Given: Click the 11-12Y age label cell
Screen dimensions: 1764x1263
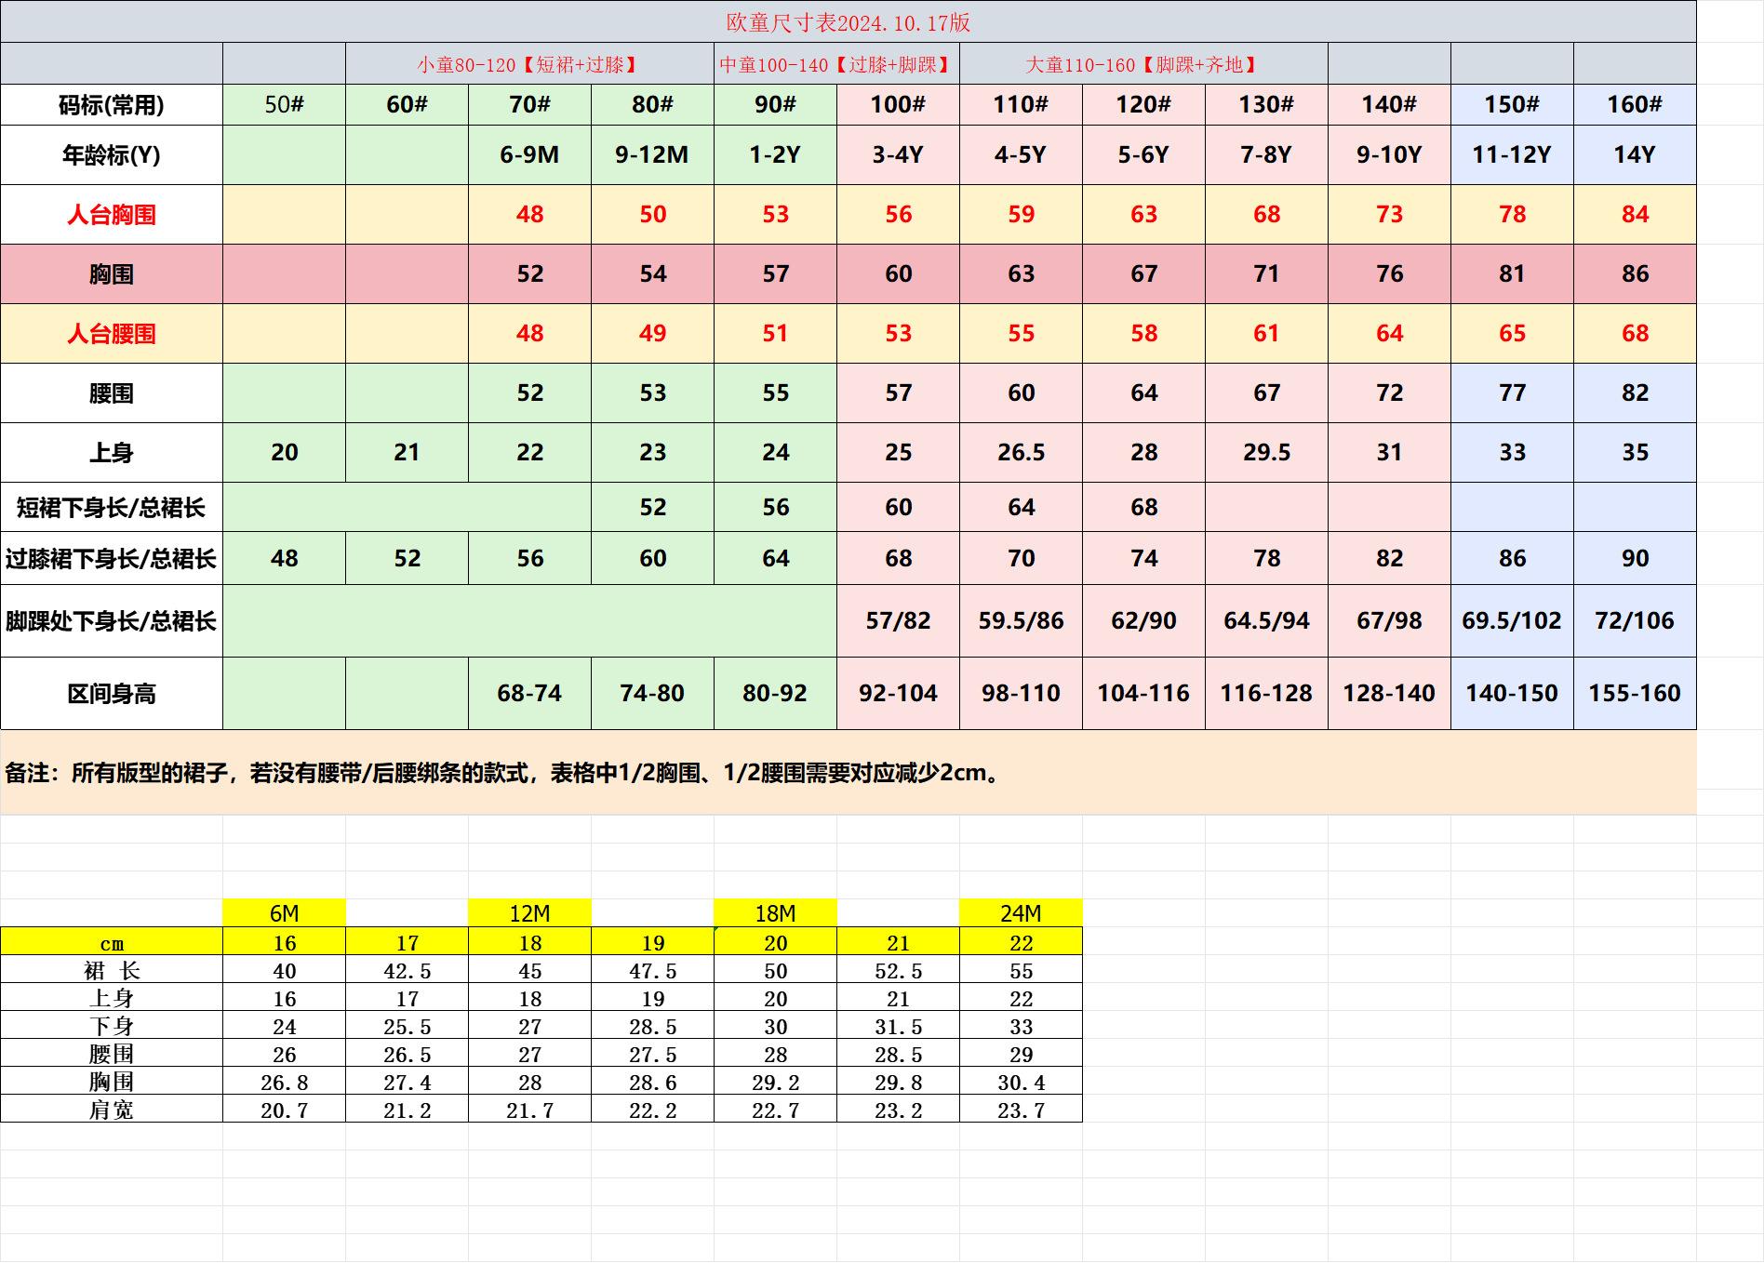Looking at the screenshot, I should pyautogui.click(x=1511, y=154).
